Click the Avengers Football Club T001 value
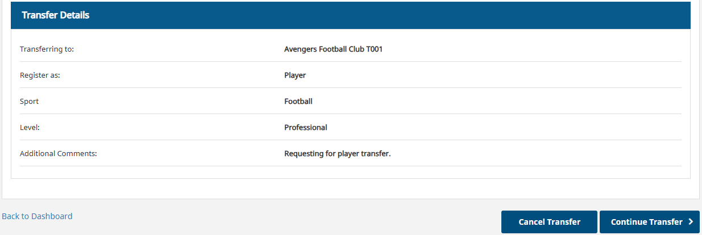This screenshot has width=702, height=235. pyautogui.click(x=333, y=49)
